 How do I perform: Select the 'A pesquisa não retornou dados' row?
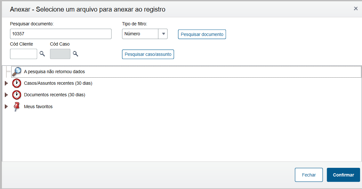point(54,72)
